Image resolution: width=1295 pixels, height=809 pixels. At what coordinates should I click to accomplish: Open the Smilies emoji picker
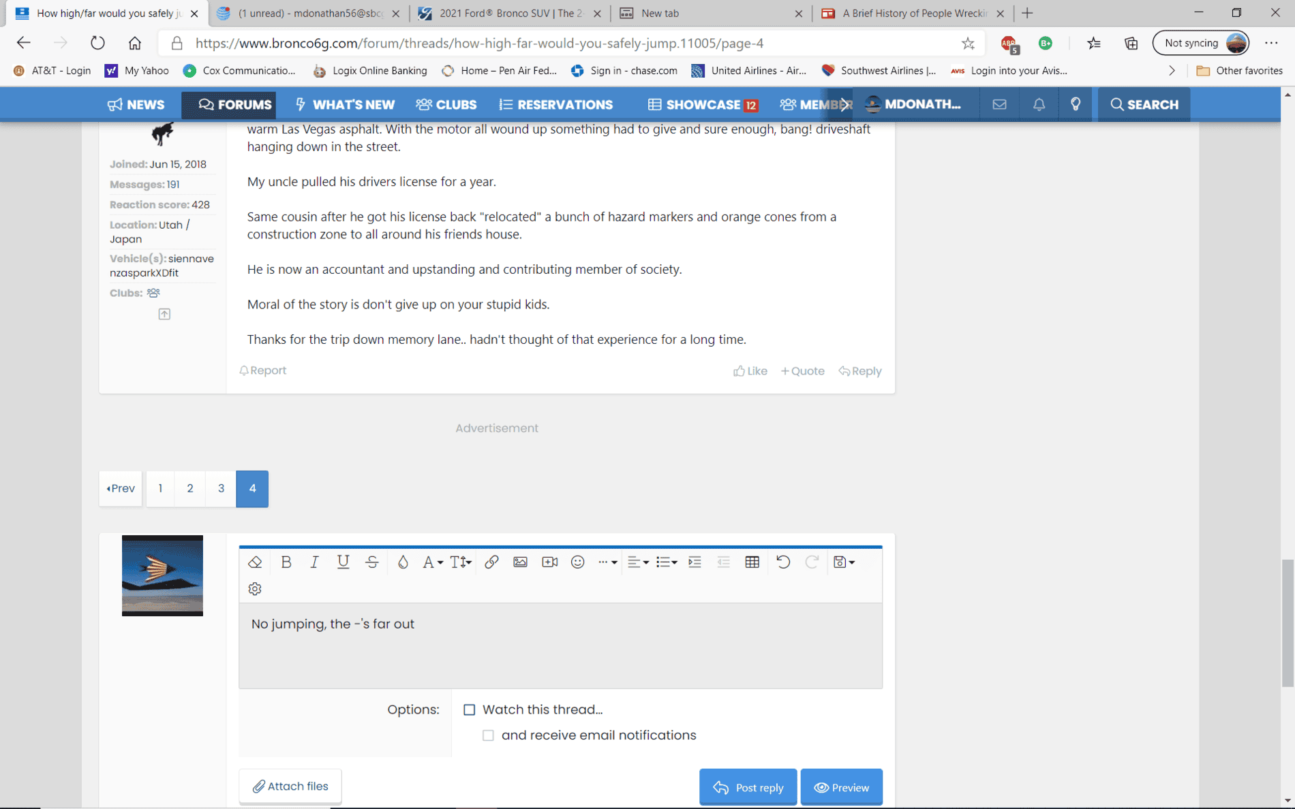(x=577, y=562)
